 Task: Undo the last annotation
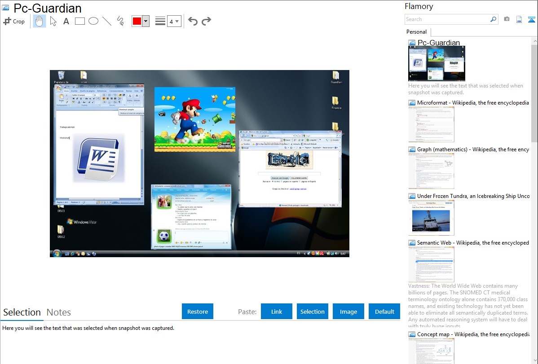coord(193,21)
